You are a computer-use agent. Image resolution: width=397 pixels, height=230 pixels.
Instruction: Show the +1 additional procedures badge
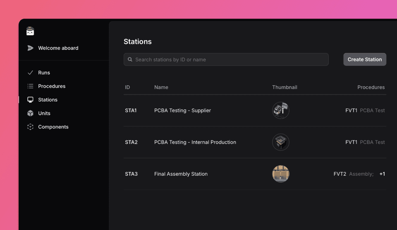382,174
